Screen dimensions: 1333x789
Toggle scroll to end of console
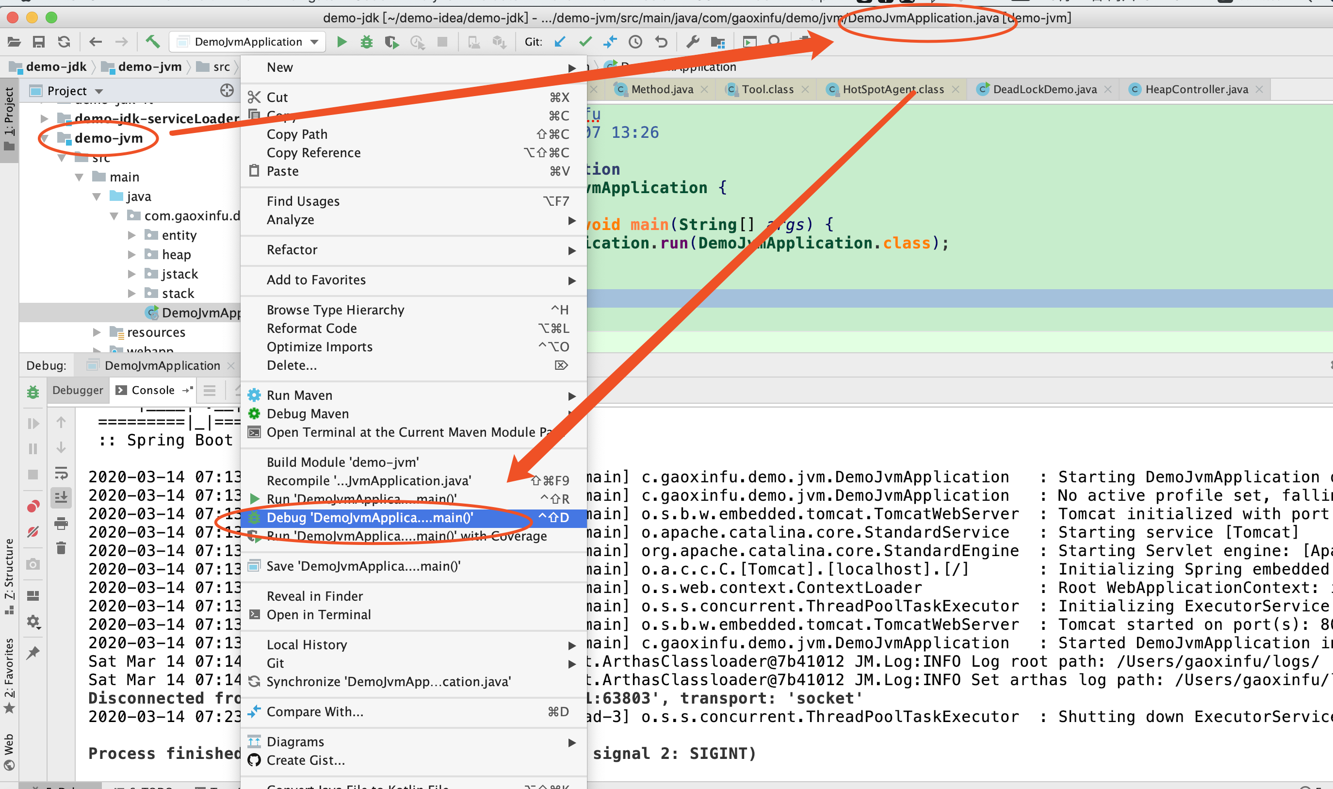tap(61, 498)
